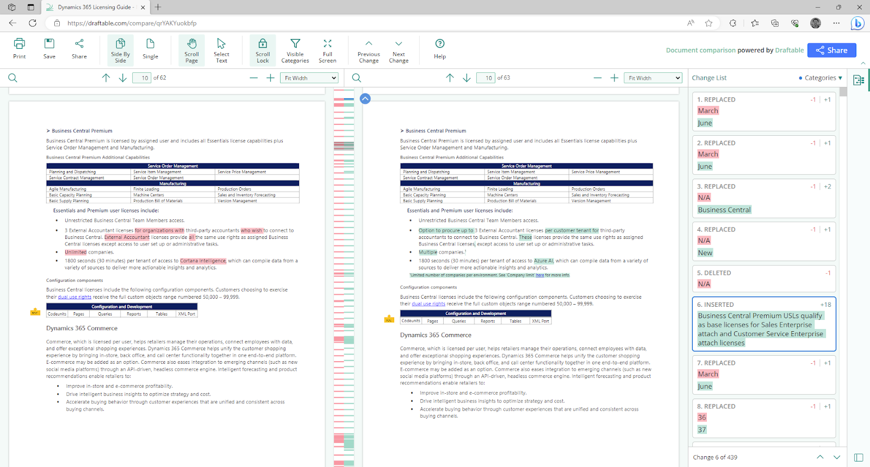
Task: Go to Next Change
Action: [x=399, y=51]
